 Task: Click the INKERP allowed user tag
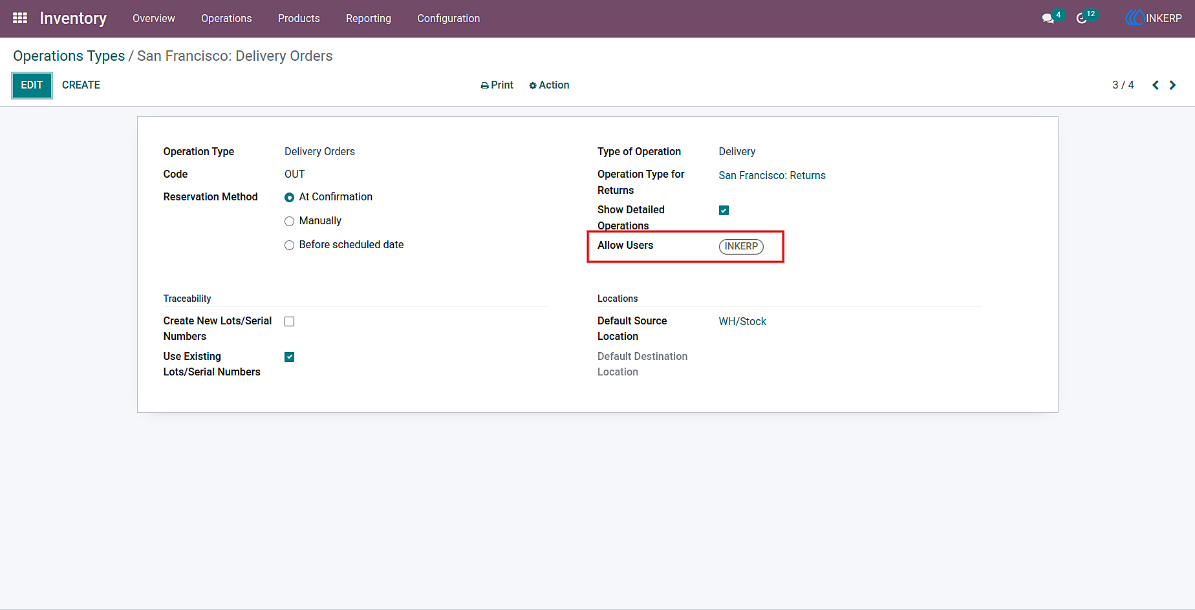coord(741,246)
